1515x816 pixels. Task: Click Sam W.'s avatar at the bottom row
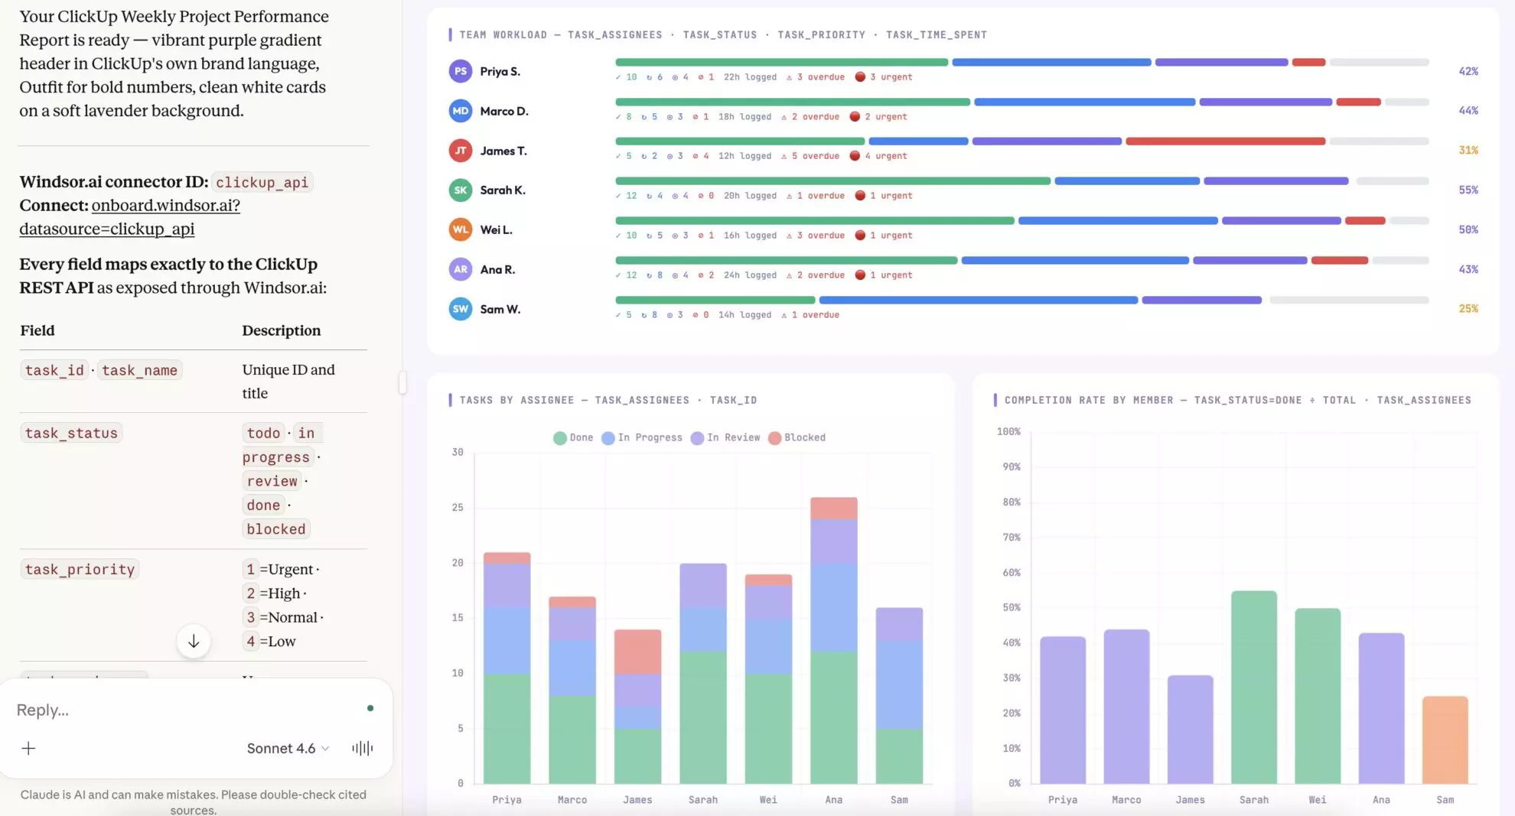[x=460, y=309]
